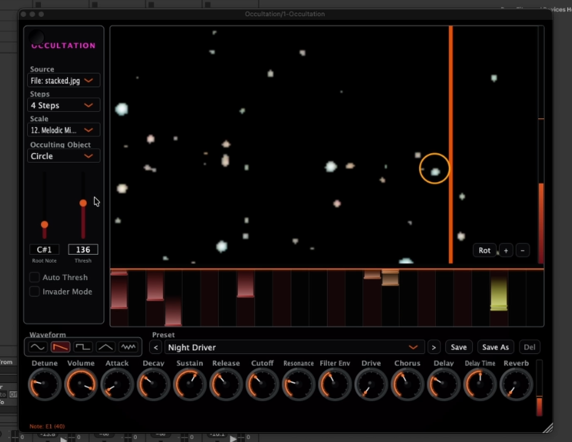Click the Detune knob
Image resolution: width=572 pixels, height=442 pixels.
44,385
